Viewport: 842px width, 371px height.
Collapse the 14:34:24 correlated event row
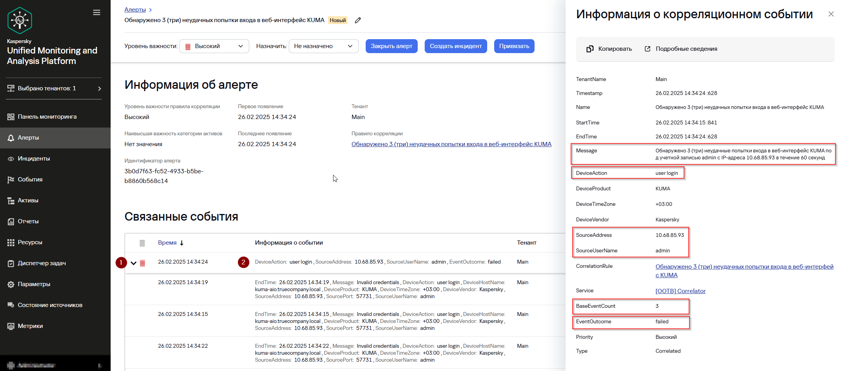tap(134, 263)
